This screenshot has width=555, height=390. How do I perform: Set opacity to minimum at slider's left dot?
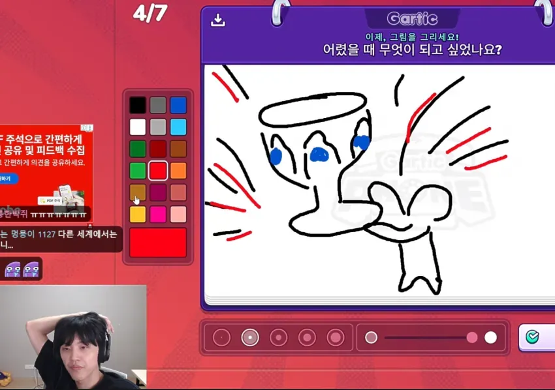pyautogui.click(x=371, y=338)
